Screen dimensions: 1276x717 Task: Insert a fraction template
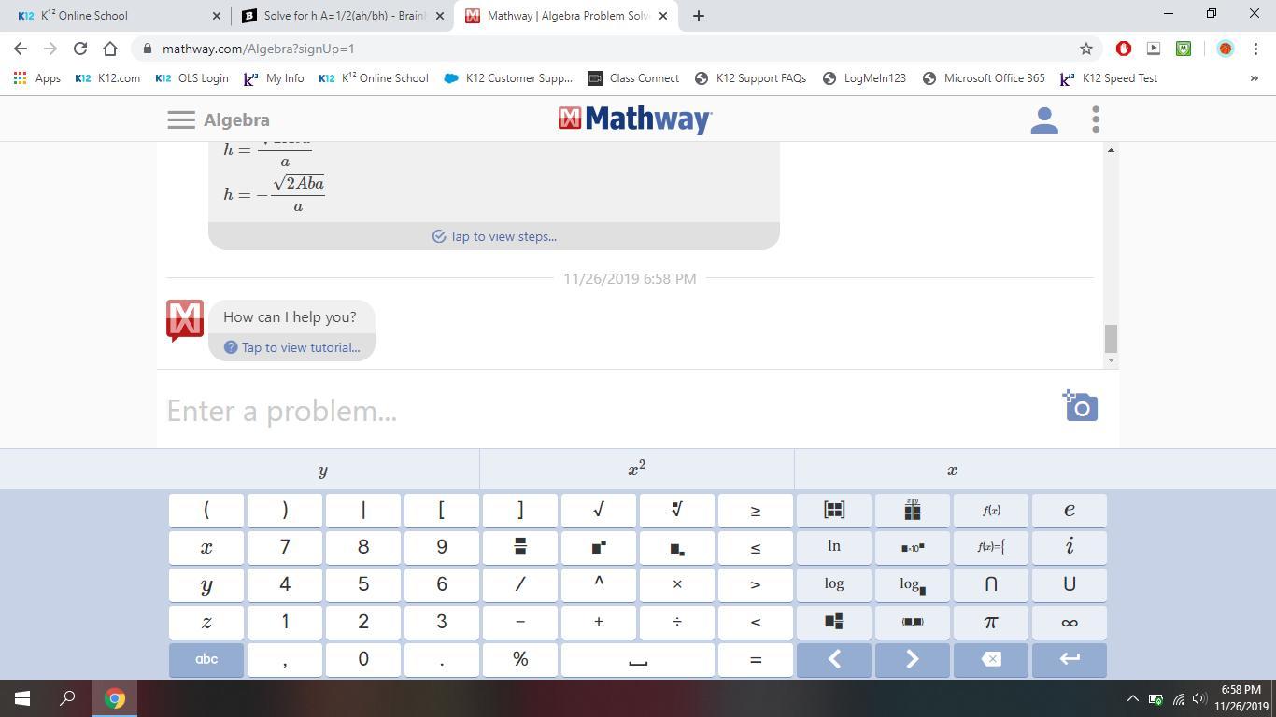520,547
